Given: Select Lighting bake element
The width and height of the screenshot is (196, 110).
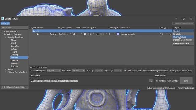Looking at the screenshot, I should (14, 55).
